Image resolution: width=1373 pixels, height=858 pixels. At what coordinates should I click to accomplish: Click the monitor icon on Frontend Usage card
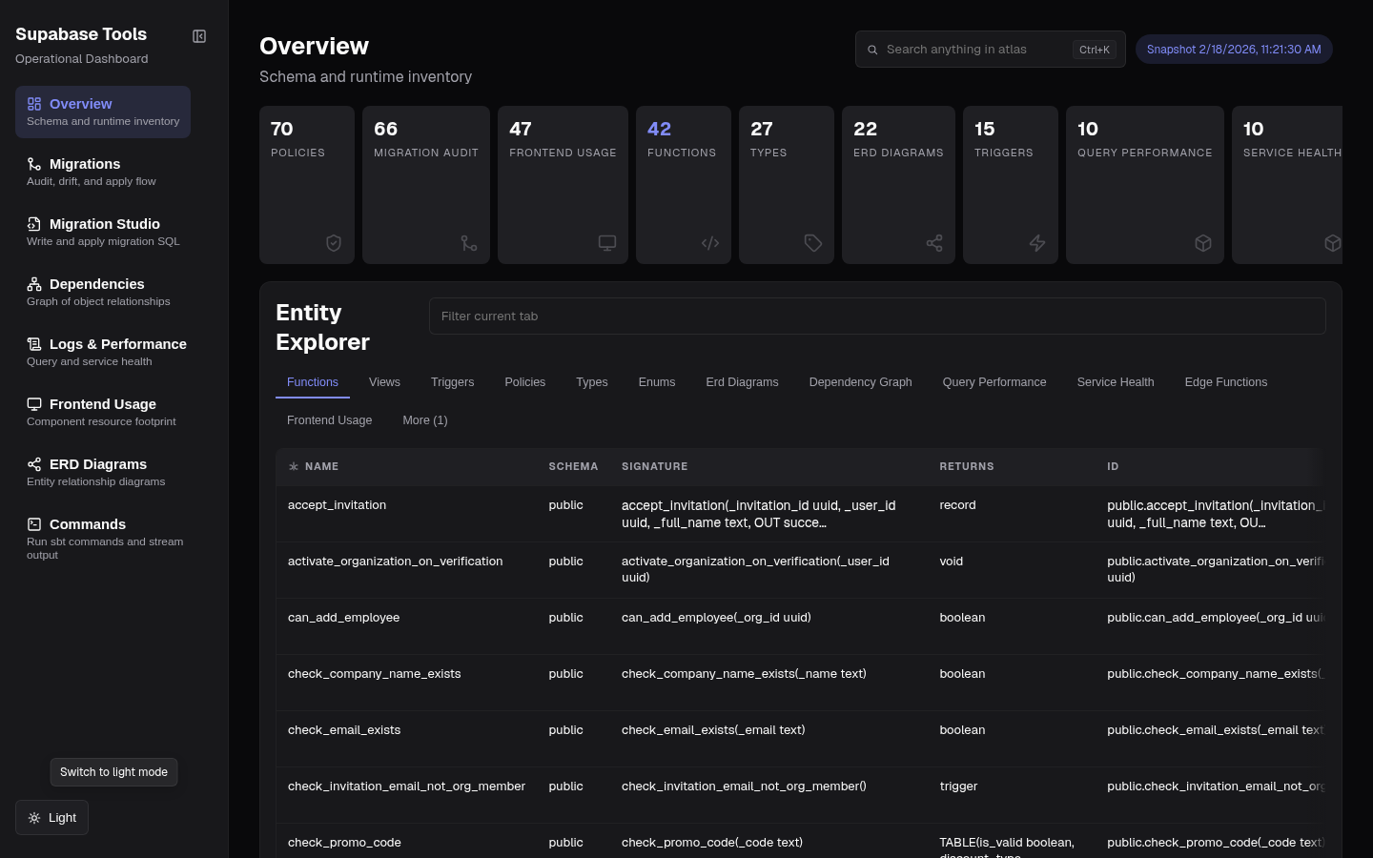pos(607,243)
